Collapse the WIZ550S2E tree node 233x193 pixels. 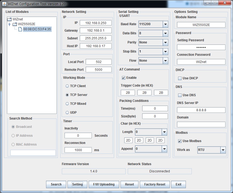[9, 24]
